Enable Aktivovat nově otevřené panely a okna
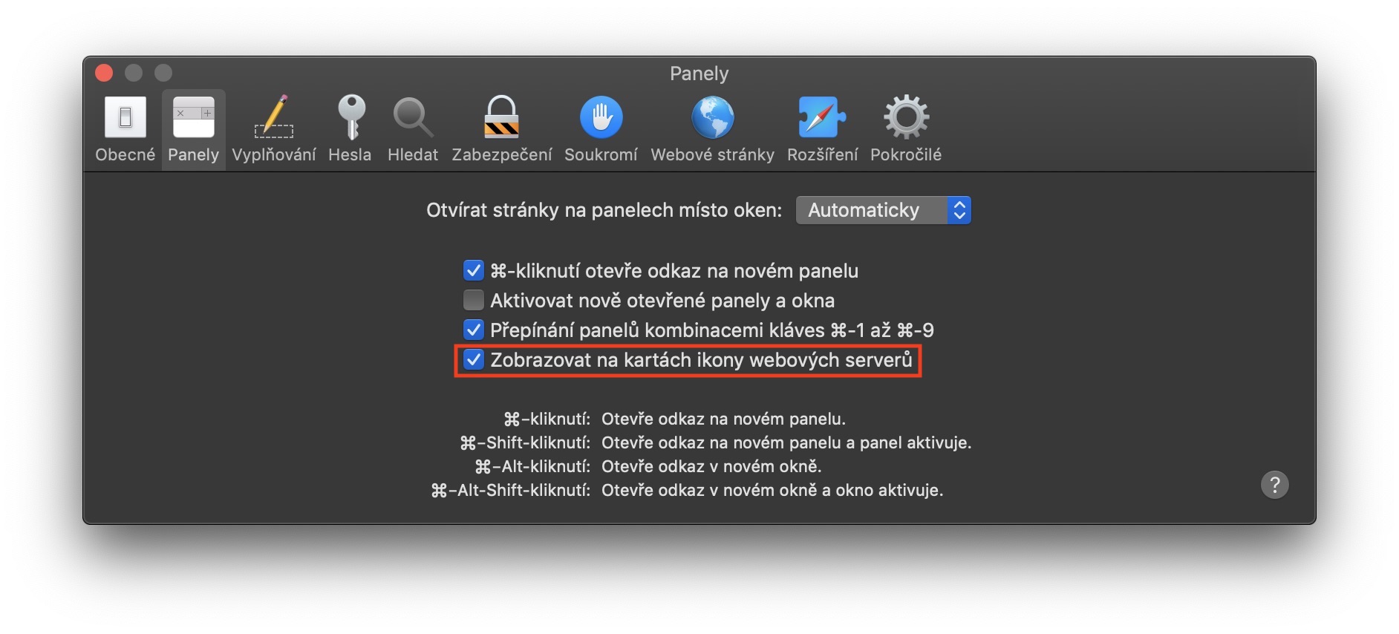This screenshot has height=634, width=1399. pos(473,300)
